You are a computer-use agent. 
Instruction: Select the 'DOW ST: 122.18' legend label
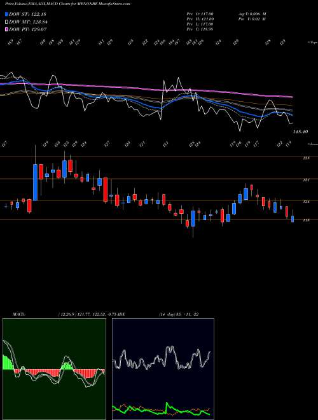coord(28,14)
